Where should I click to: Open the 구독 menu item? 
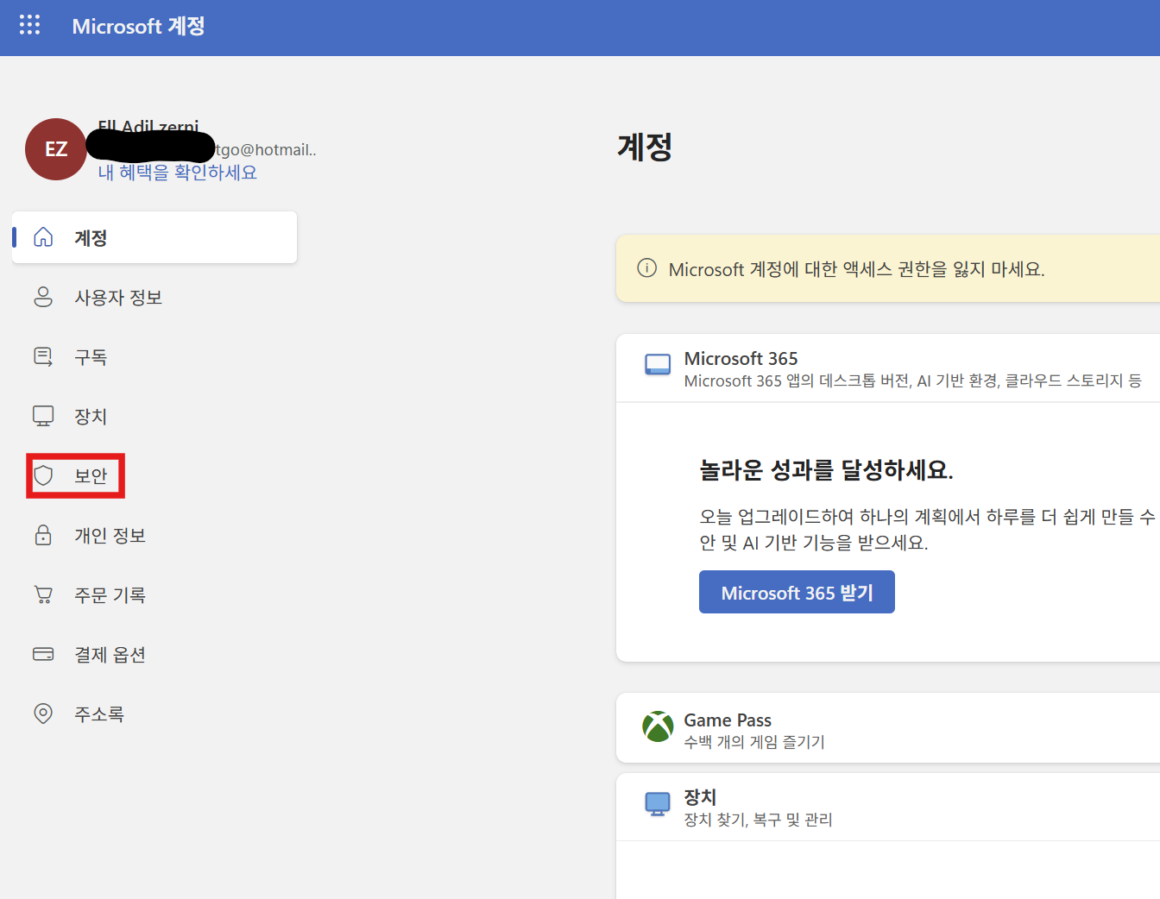click(x=91, y=357)
